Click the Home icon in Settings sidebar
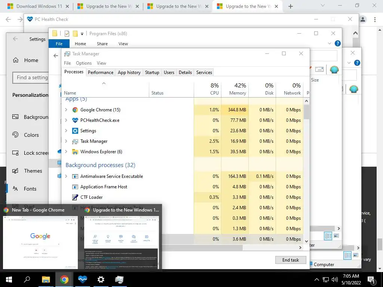Viewport: 383px width, 287px height. [16, 60]
